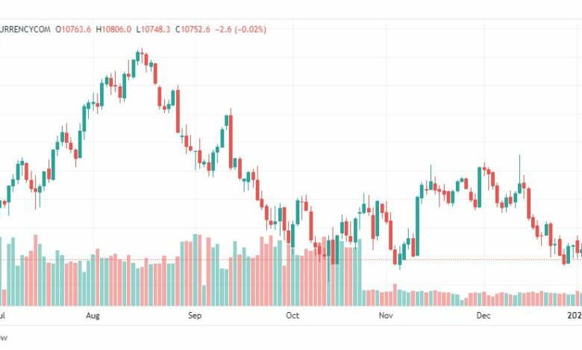Click the dotted red current price line

[x=291, y=259]
